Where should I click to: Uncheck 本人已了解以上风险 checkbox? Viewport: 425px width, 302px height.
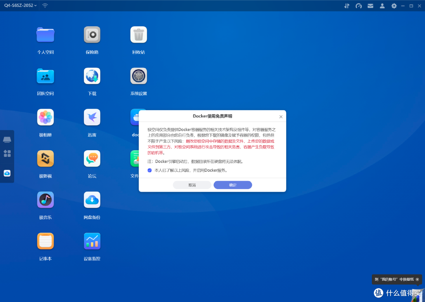[150, 170]
